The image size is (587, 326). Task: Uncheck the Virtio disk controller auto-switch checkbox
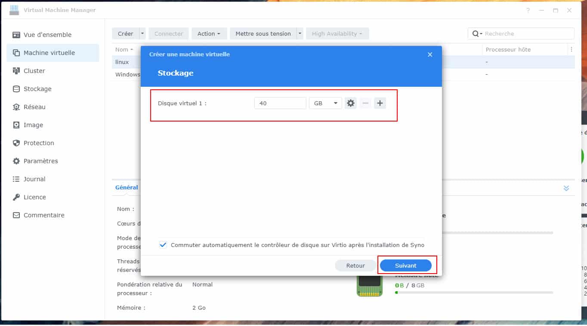(x=163, y=245)
